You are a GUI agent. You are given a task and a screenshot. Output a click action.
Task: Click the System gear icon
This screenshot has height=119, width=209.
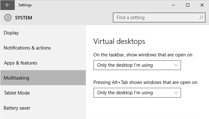(8, 18)
